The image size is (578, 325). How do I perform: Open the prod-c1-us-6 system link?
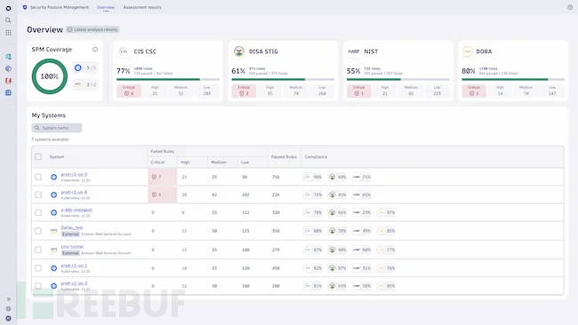point(74,192)
